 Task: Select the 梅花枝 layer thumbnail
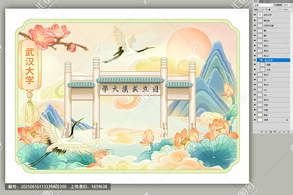[x=260, y=20]
